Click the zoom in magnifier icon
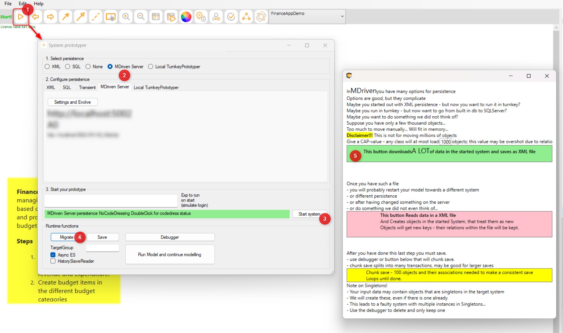 [x=126, y=17]
